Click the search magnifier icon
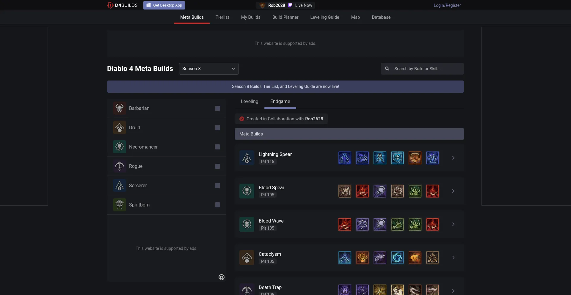Screen dimensions: 571x295 387,69
